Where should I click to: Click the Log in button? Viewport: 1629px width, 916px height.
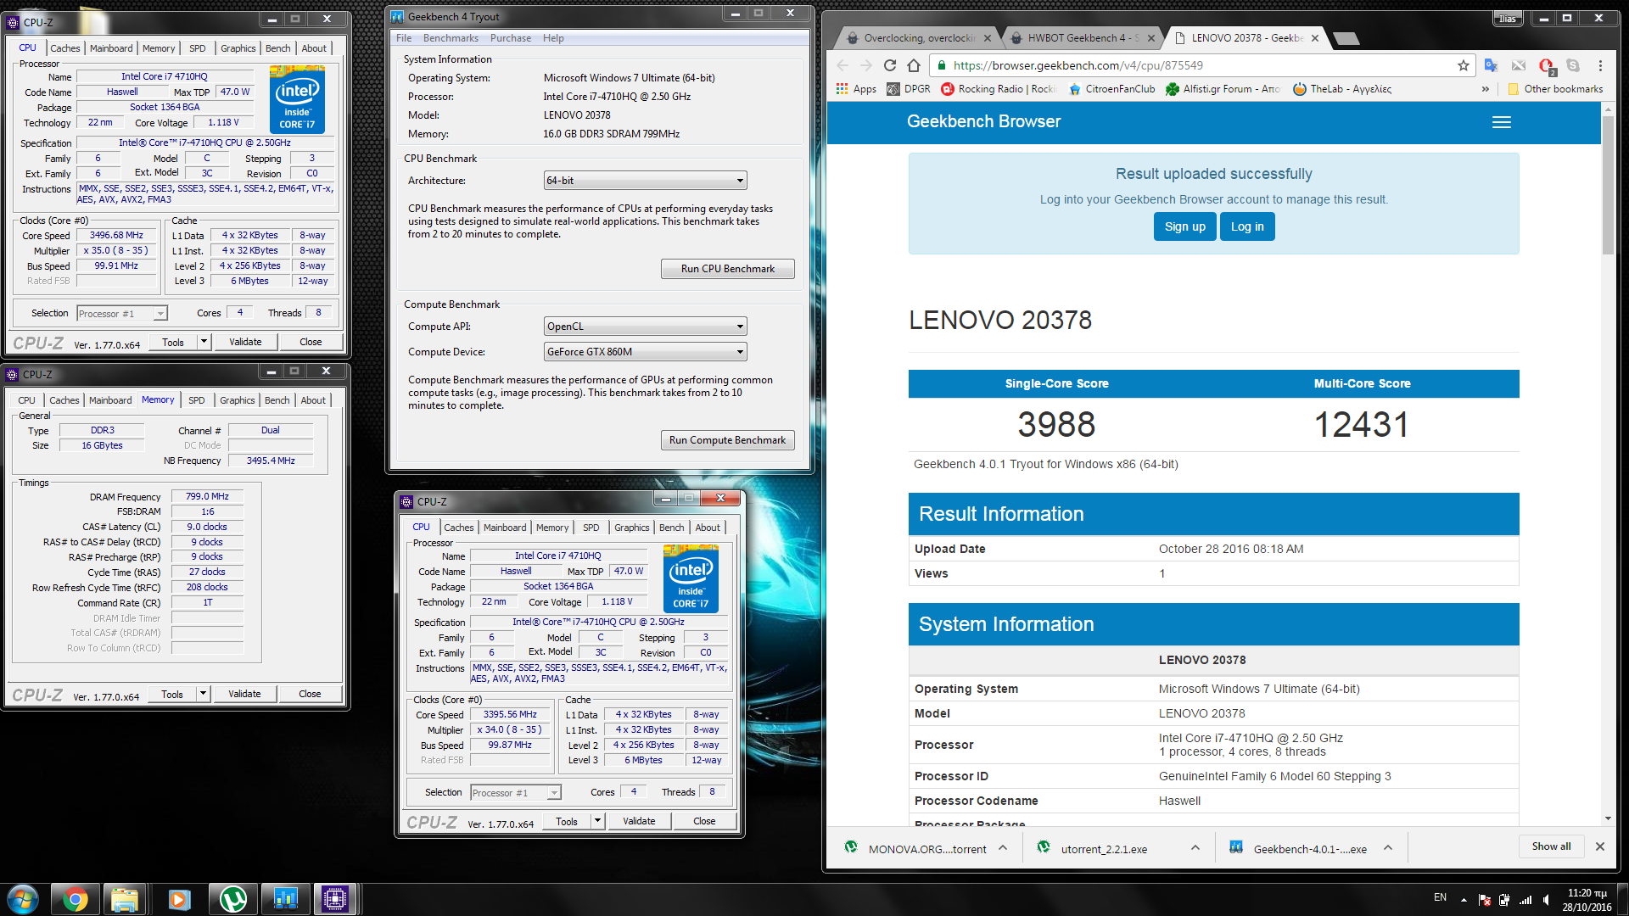(1247, 226)
